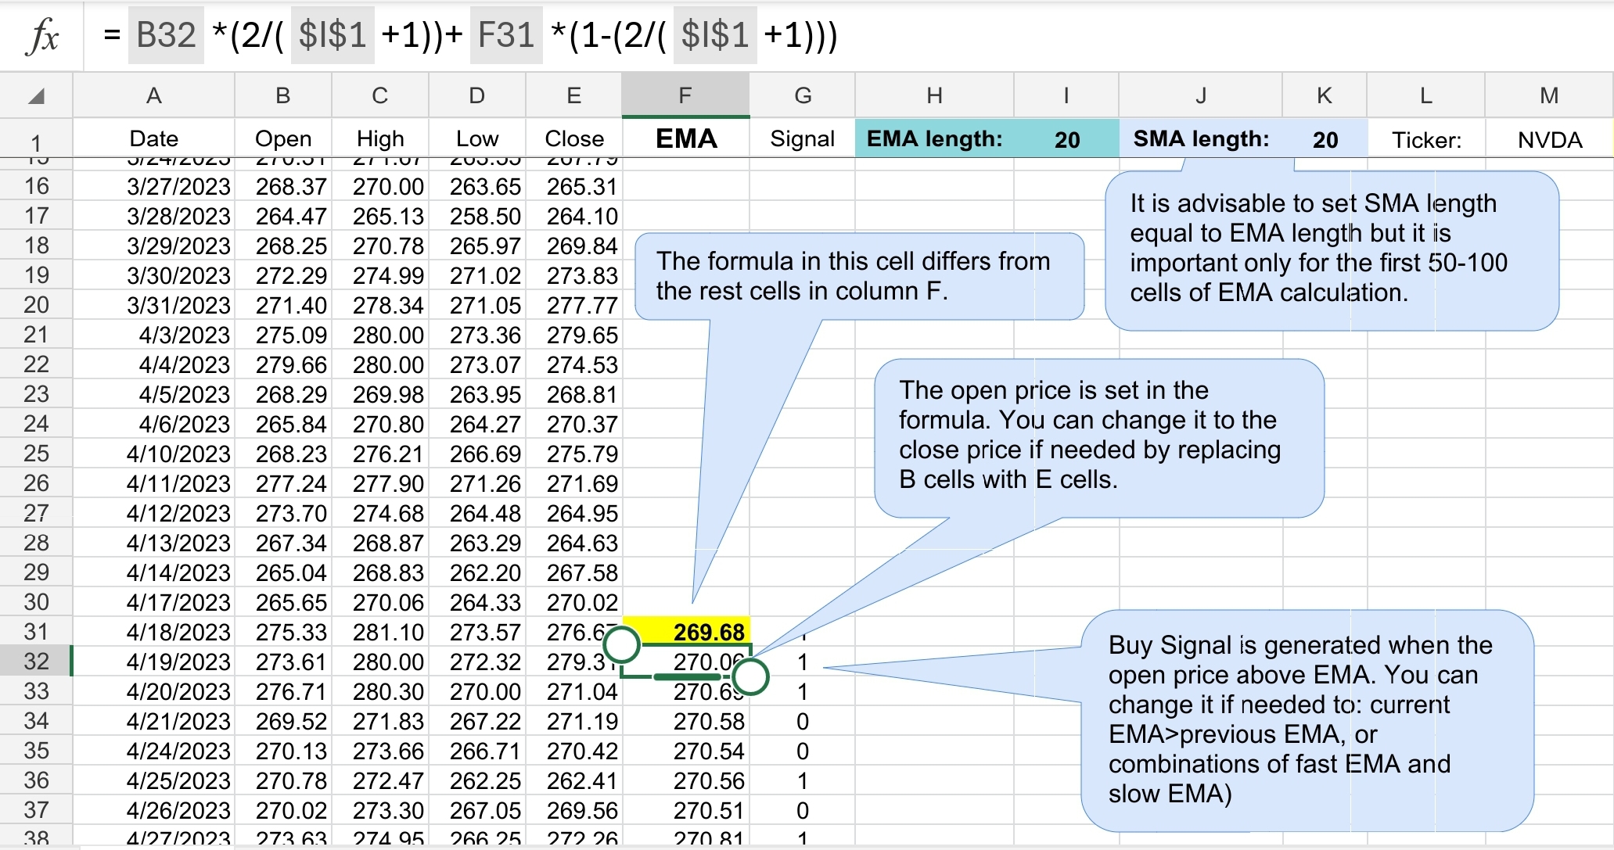Select row 1 header
This screenshot has width=1614, height=850.
click(36, 139)
